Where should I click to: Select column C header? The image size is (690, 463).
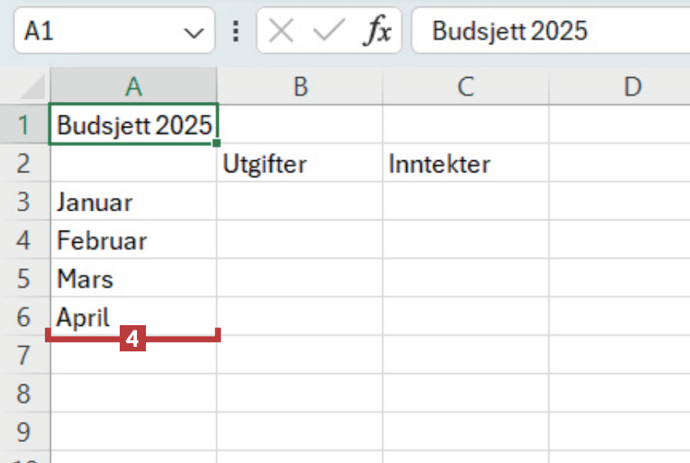[x=465, y=87]
